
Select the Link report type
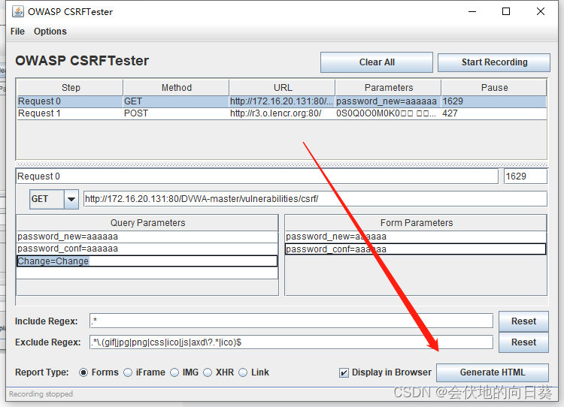point(253,372)
